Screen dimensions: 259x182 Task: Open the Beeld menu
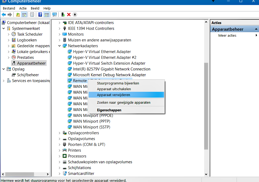coord(35,8)
